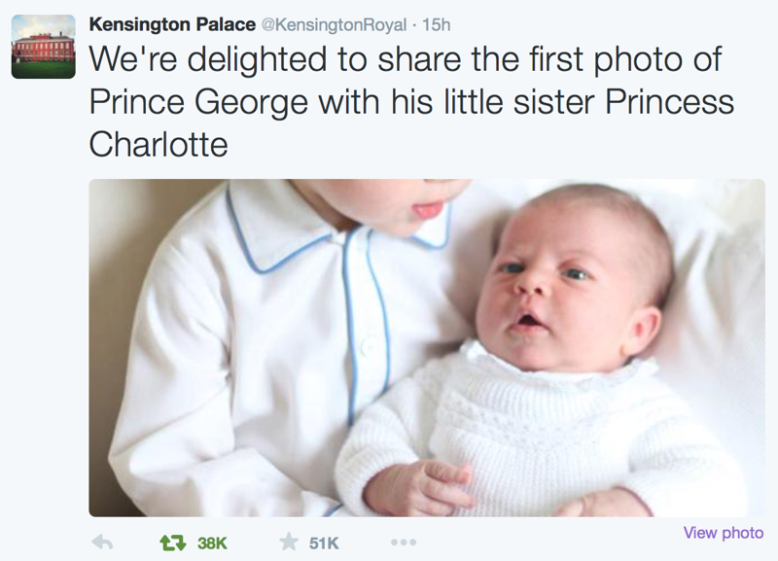778x561 pixels.
Task: Retweet this Kensington Palace tweet
Action: click(x=173, y=543)
